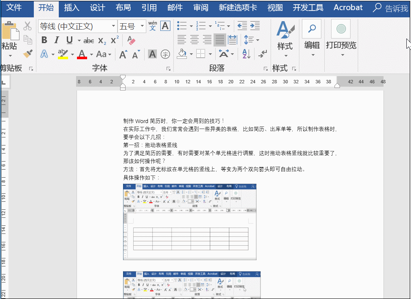
Task: Open the Clipboard pane launcher
Action: click(31, 69)
